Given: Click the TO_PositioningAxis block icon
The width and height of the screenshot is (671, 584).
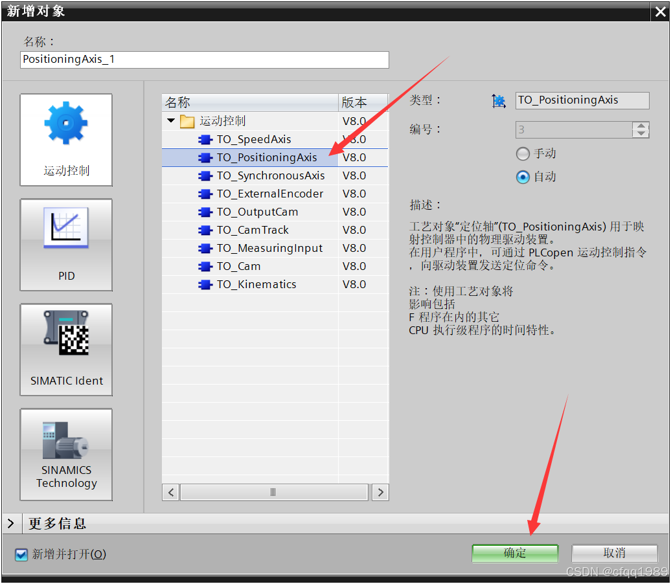Looking at the screenshot, I should point(205,158).
